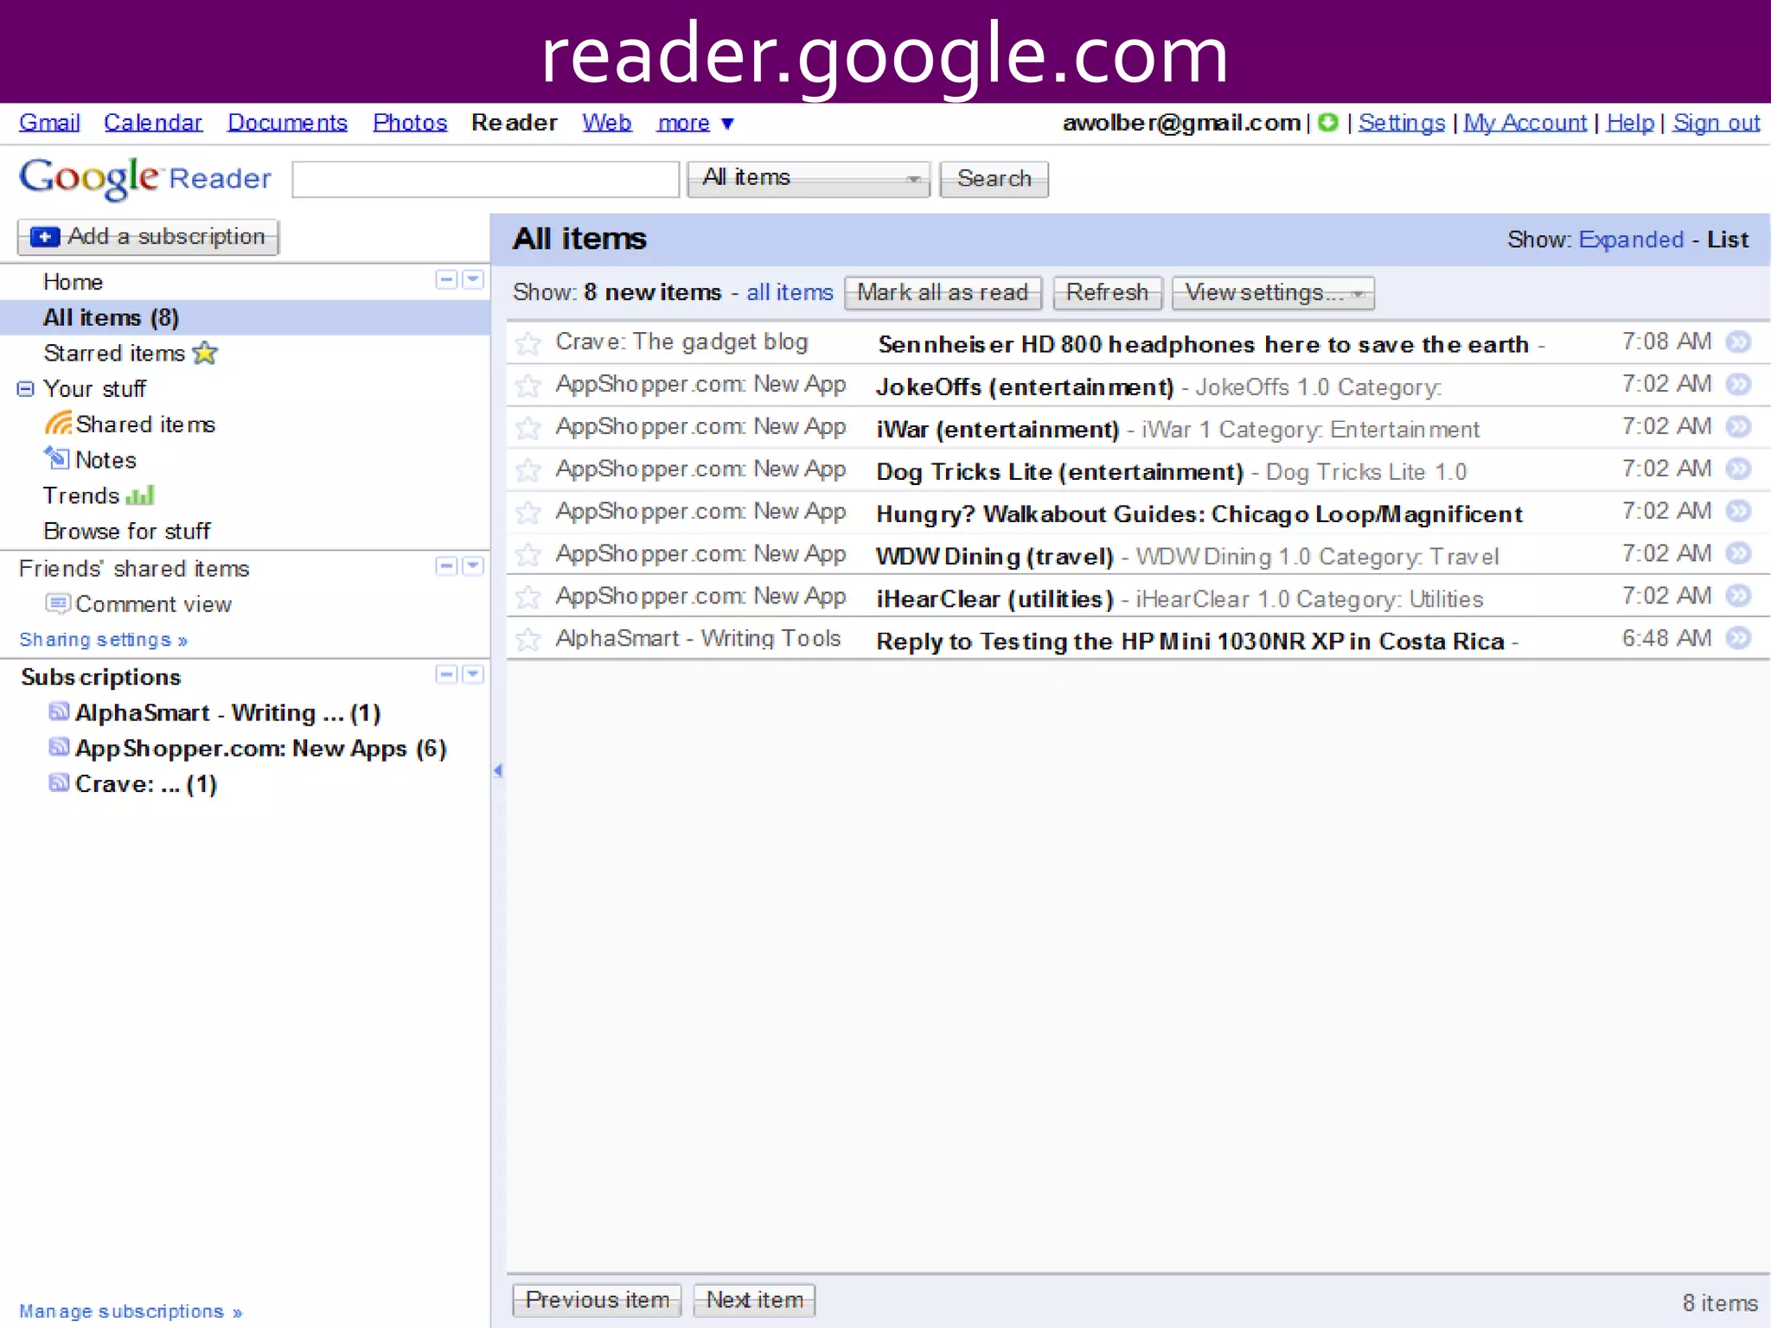This screenshot has width=1771, height=1328.
Task: Open the Gmail link in top bar
Action: pos(49,123)
